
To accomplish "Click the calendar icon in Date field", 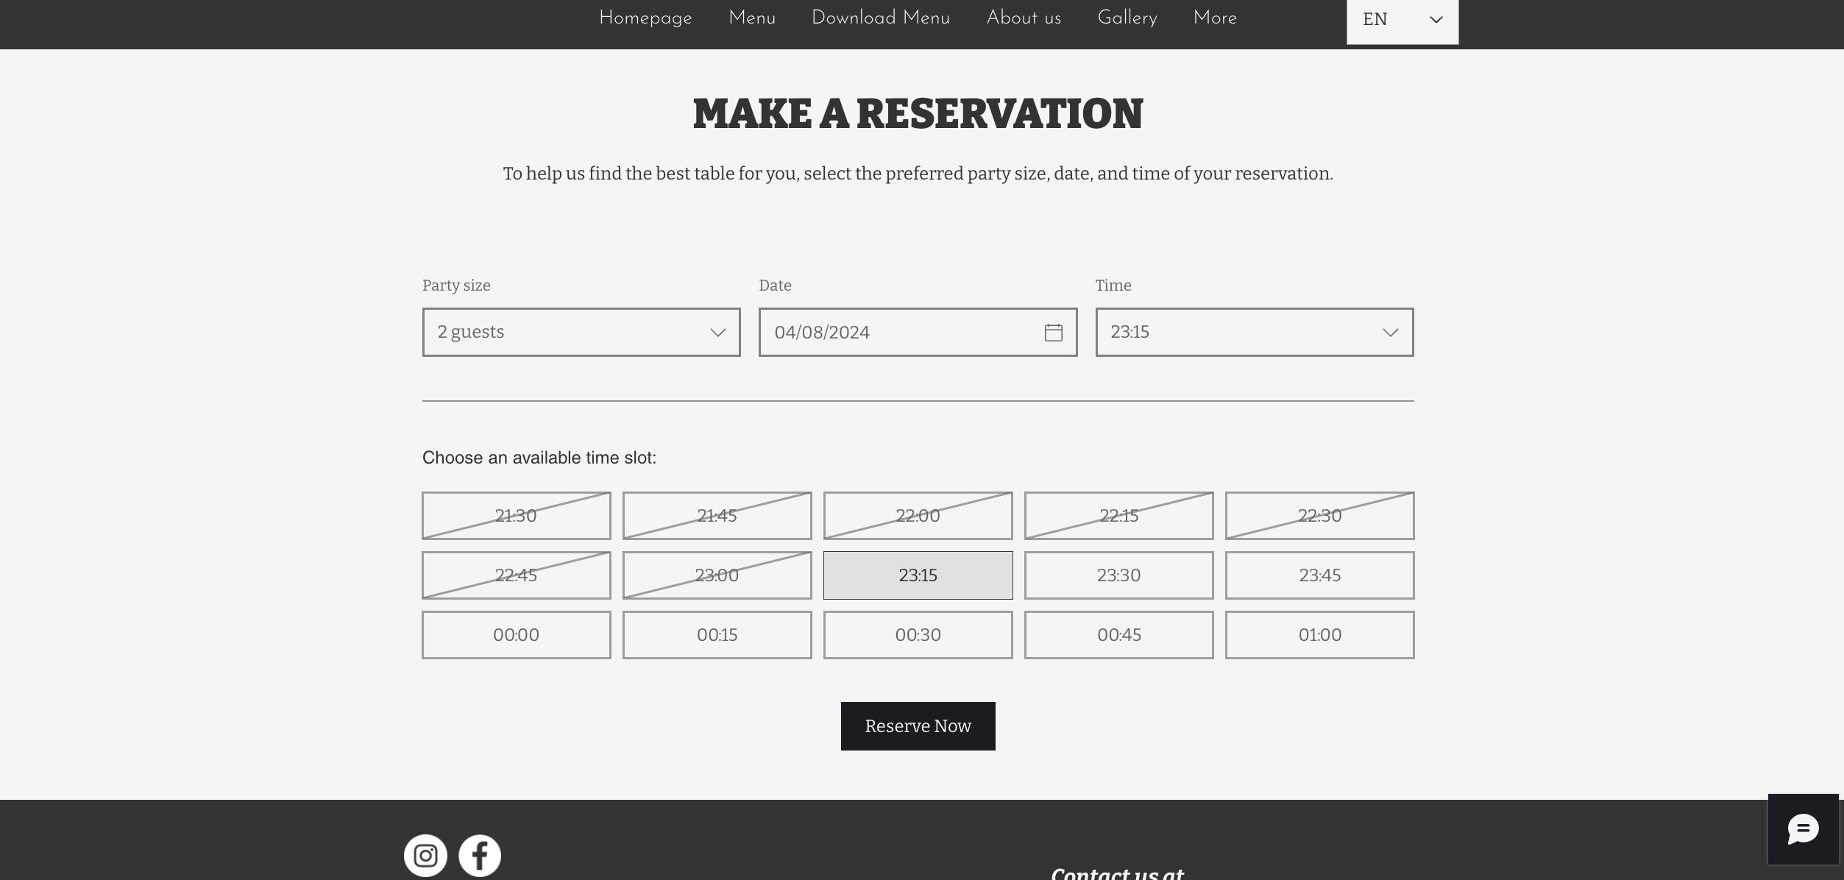I will 1053,333.
